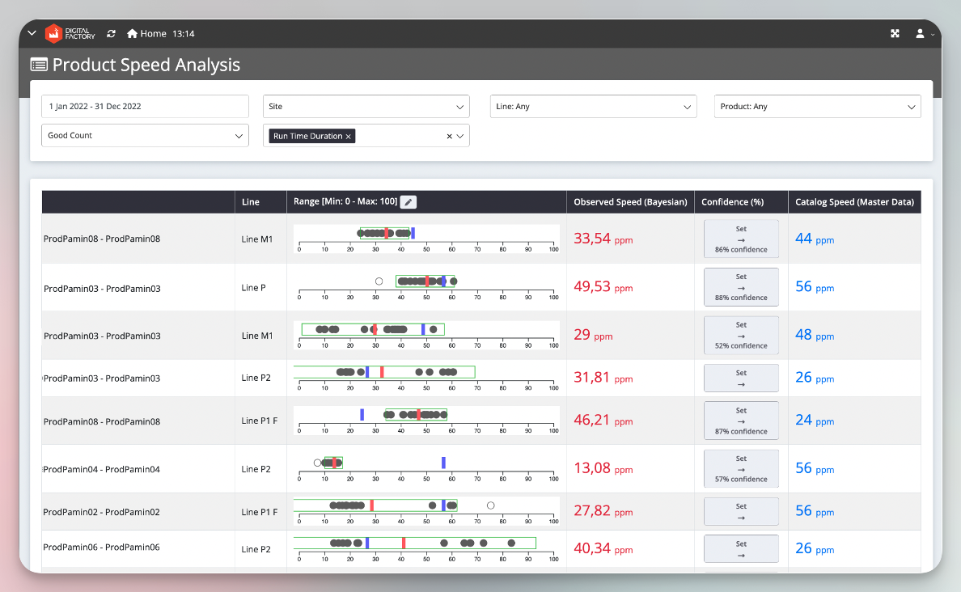Open the Product: Any dropdown
The height and width of the screenshot is (592, 961).
pyautogui.click(x=817, y=107)
